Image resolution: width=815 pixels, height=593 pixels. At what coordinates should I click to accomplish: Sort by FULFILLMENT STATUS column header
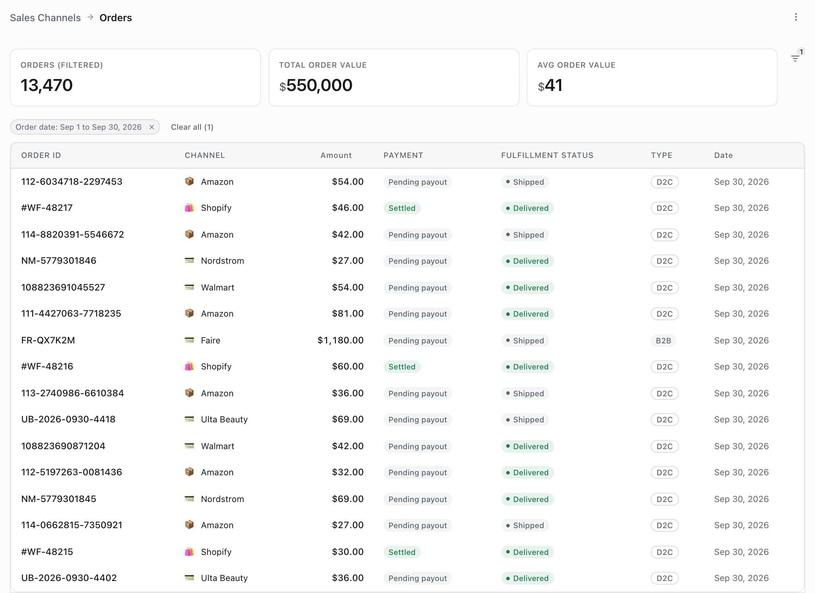(547, 155)
